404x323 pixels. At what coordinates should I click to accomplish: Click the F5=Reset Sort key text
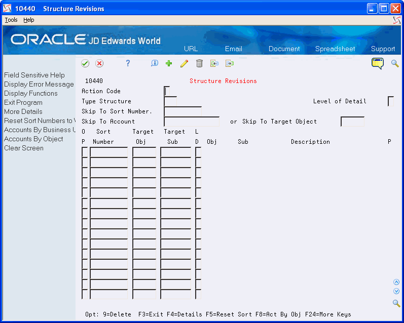point(229,314)
